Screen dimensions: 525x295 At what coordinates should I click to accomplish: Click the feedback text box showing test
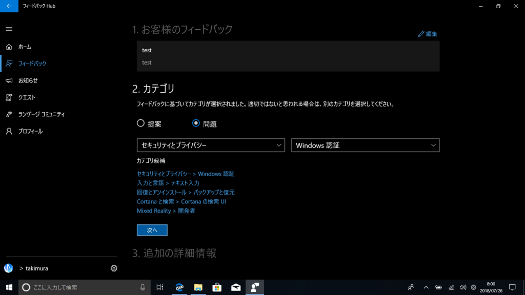tap(288, 56)
